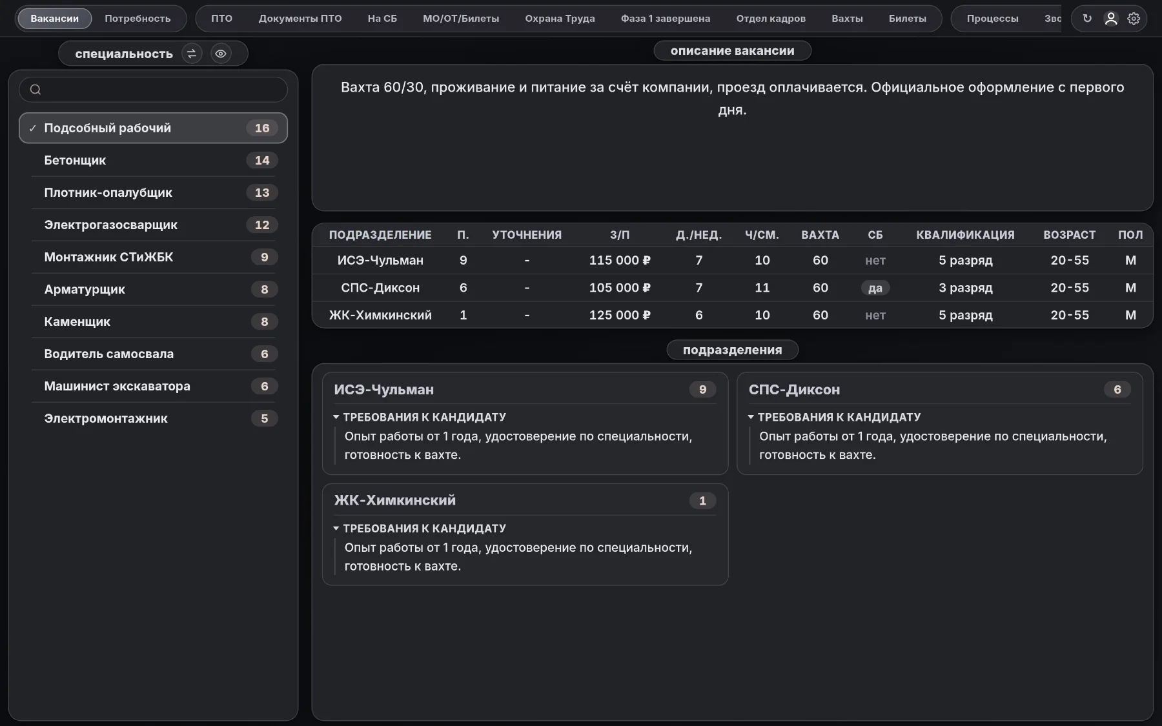
Task: Open the ПТО tab
Action: (x=221, y=19)
